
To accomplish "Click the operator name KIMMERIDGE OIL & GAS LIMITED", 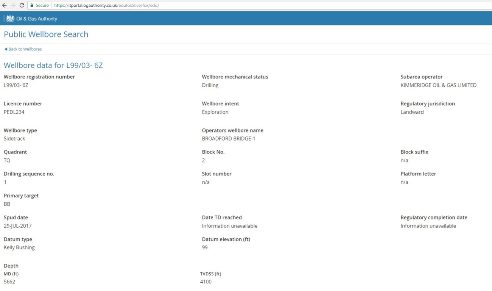I will coord(438,85).
